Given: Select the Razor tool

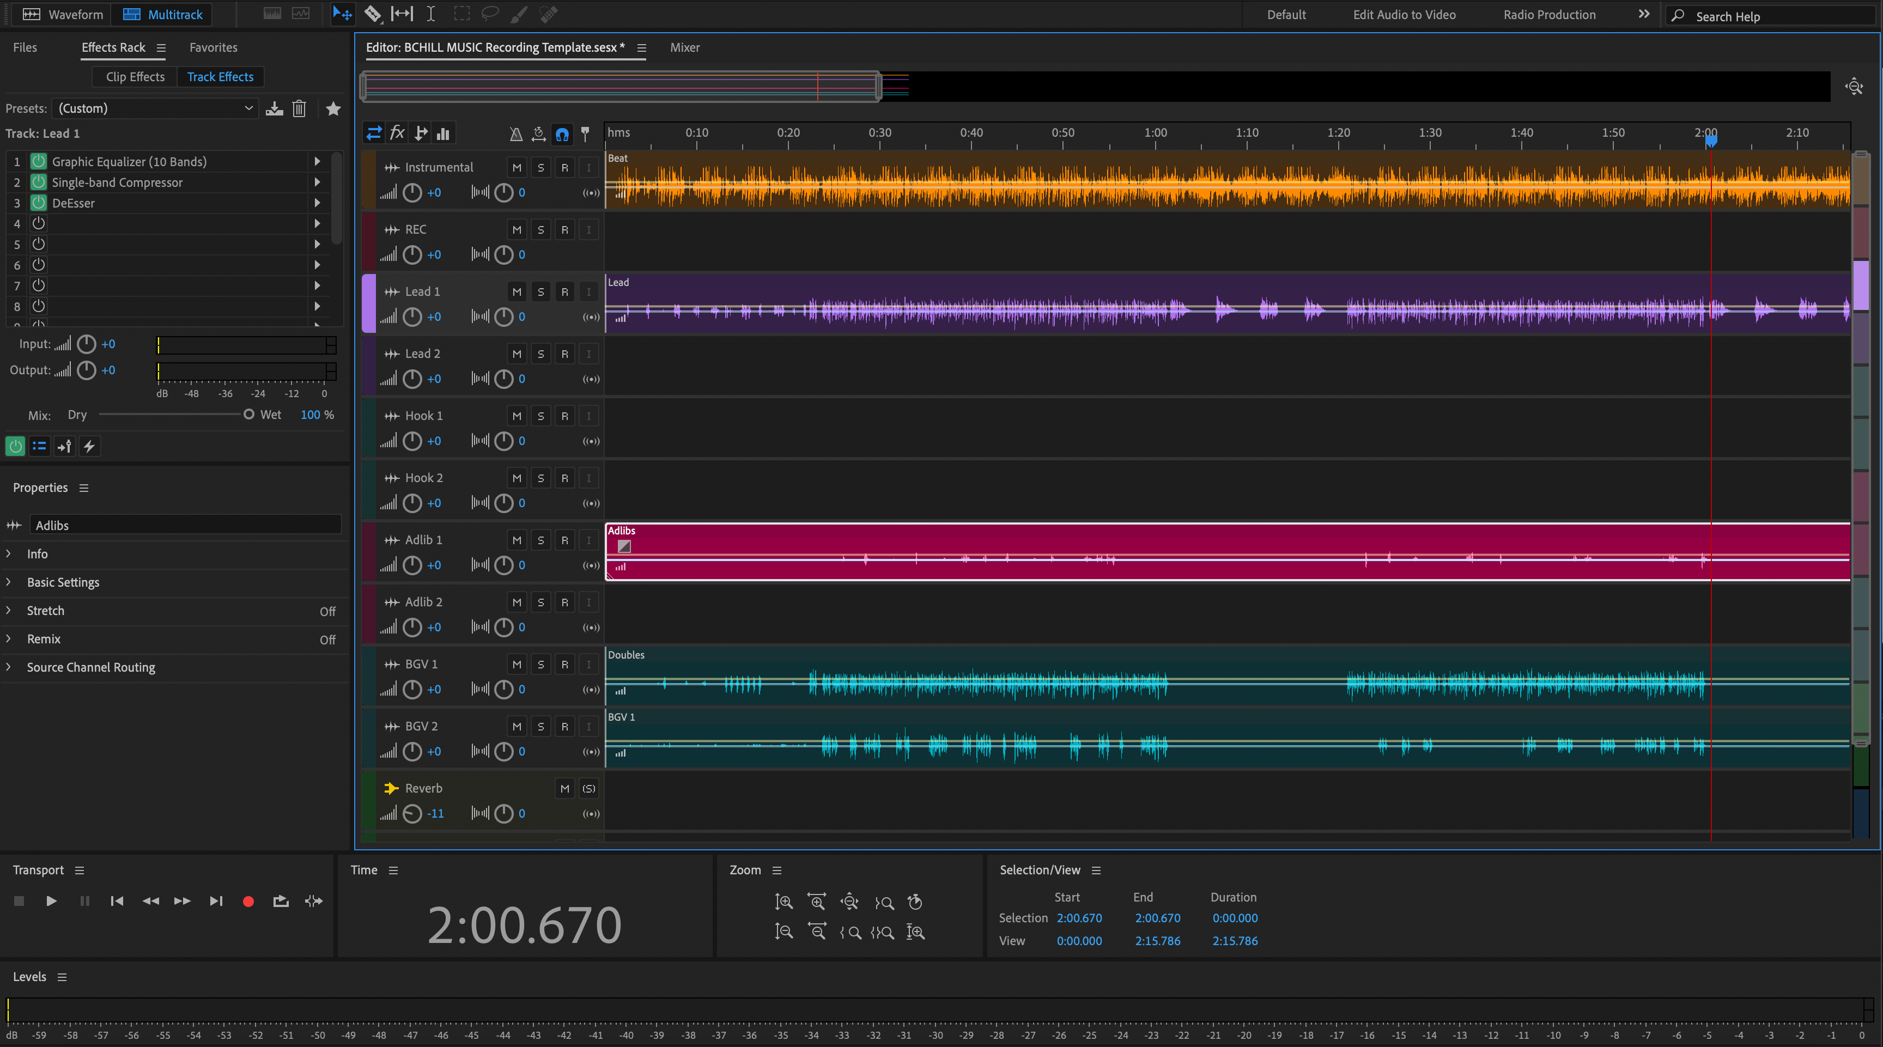Looking at the screenshot, I should coord(373,14).
